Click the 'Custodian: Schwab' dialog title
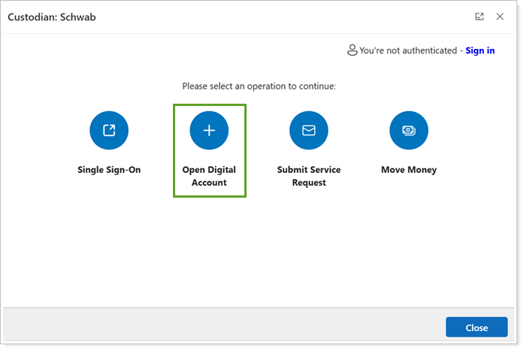524x351 pixels. coord(52,17)
